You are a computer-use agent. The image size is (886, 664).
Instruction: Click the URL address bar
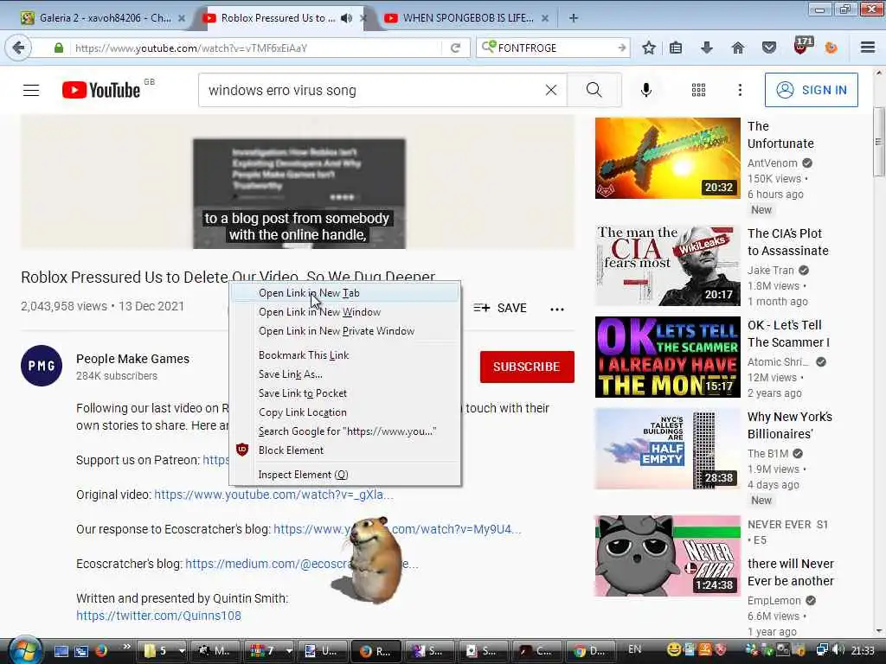click(257, 48)
